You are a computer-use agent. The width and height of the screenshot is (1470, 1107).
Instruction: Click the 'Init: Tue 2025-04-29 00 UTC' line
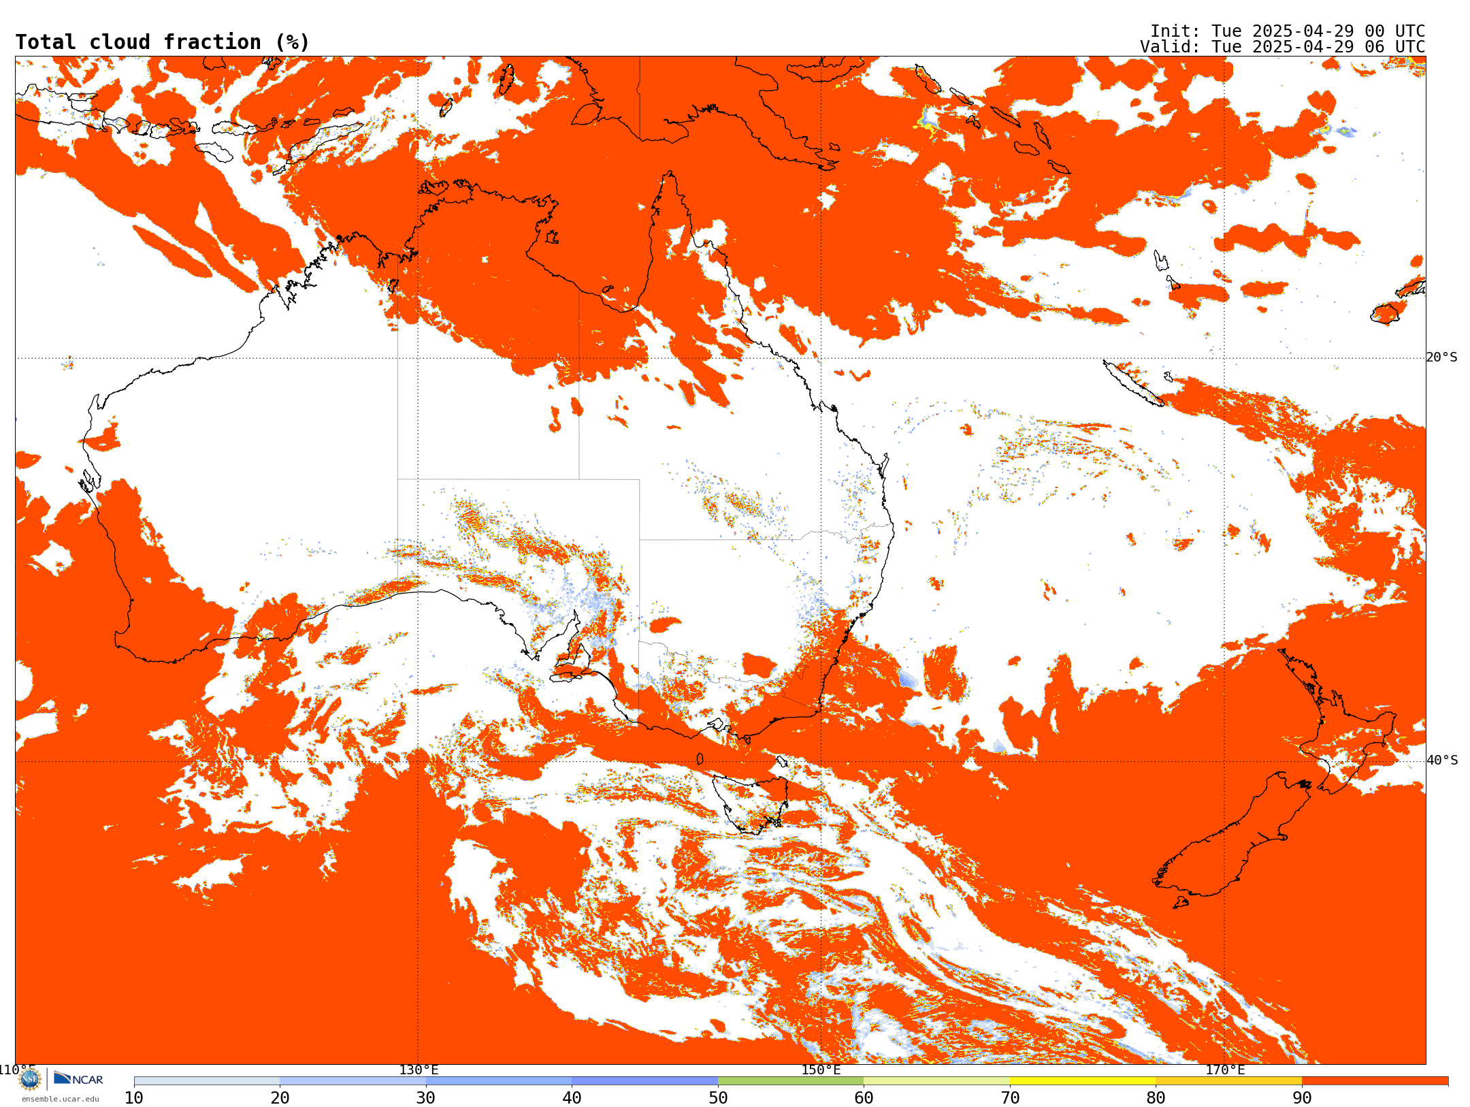click(1288, 31)
